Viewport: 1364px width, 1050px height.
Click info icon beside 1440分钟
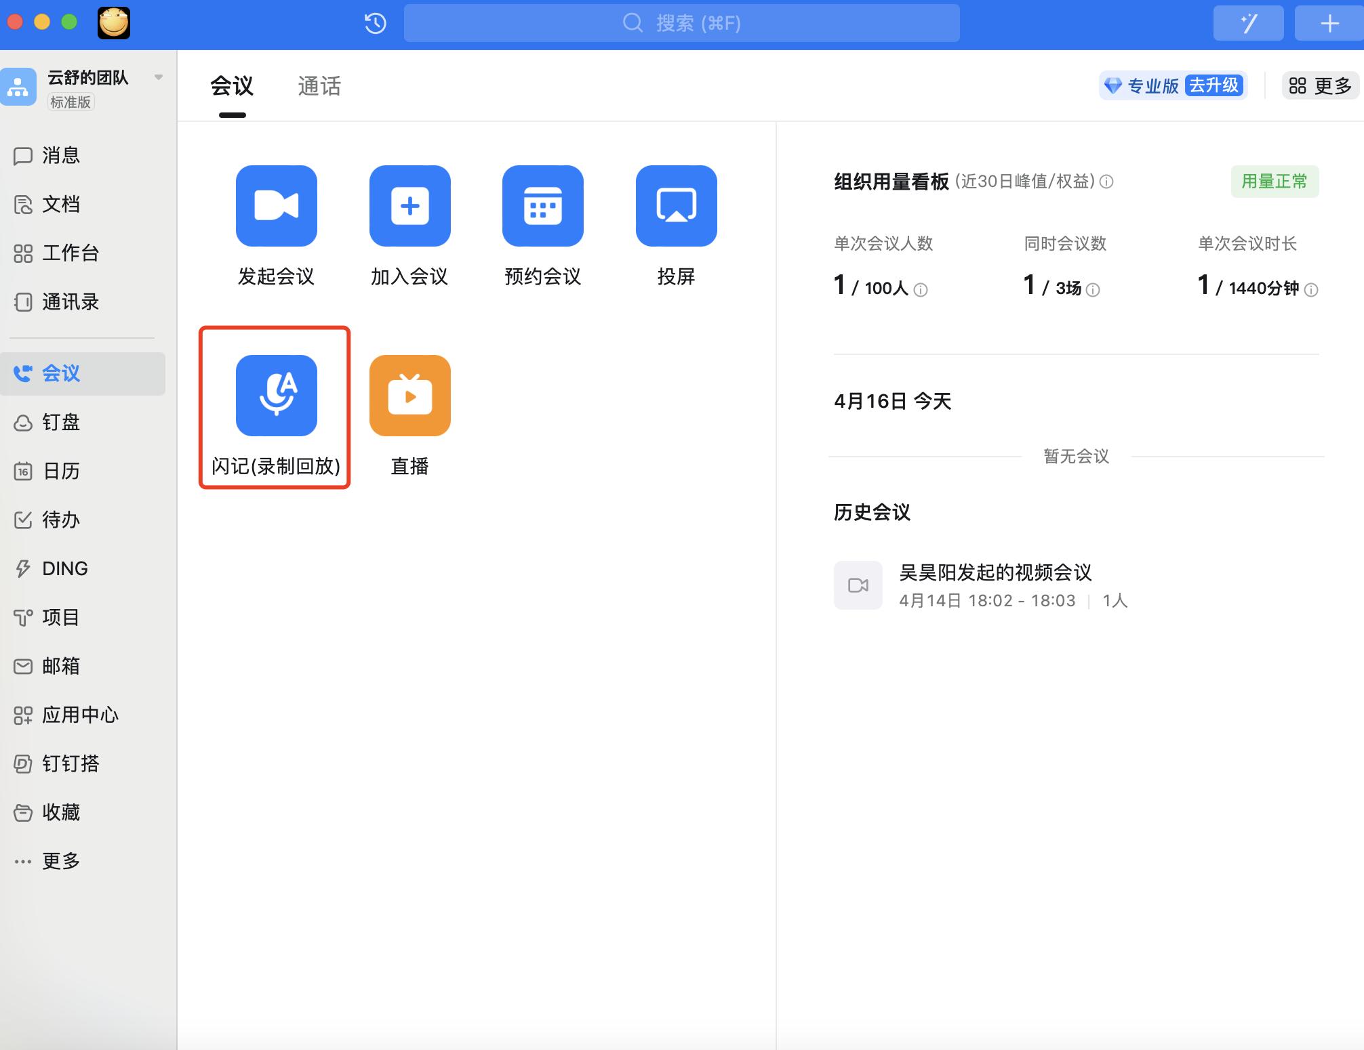point(1312,290)
